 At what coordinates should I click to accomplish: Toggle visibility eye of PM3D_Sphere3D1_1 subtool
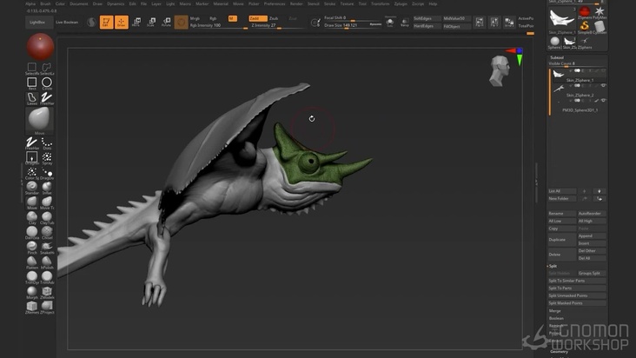click(603, 100)
